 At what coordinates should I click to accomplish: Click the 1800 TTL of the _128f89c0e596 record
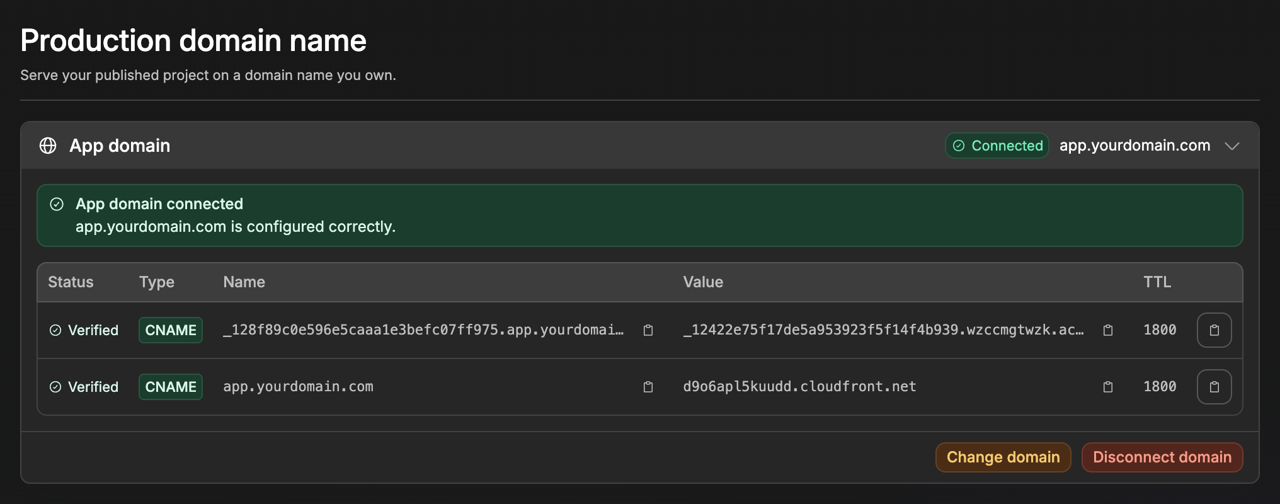[x=1160, y=330]
